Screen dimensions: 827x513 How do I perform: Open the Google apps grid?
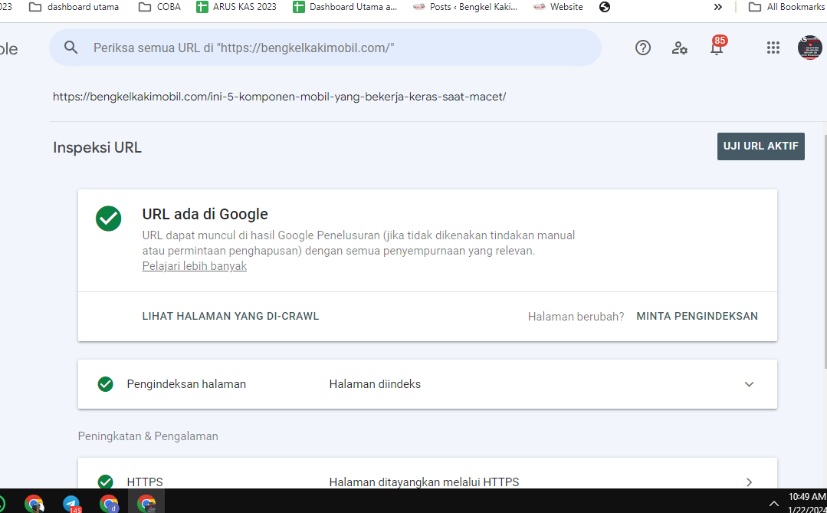tap(773, 48)
